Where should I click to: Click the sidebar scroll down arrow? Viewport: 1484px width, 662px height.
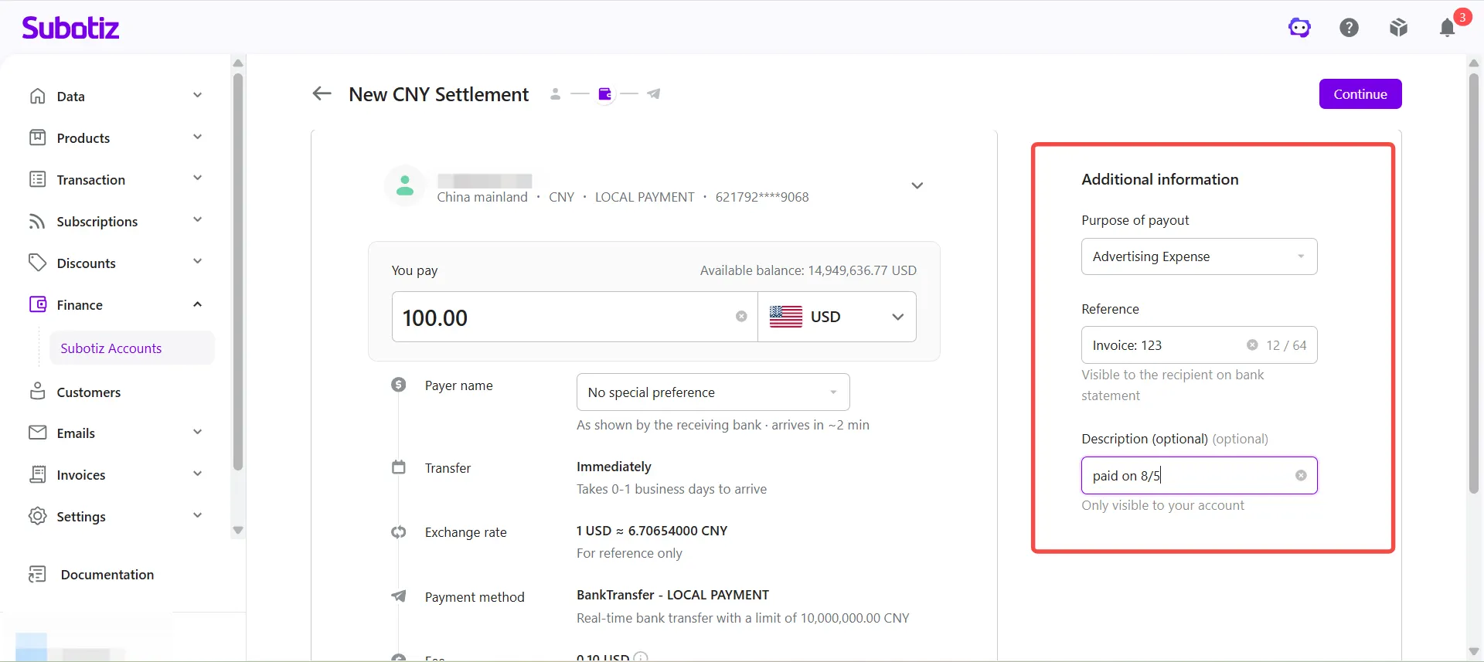[x=238, y=531]
